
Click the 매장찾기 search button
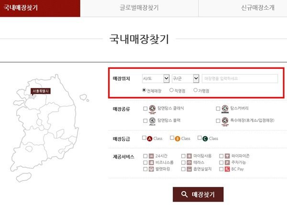(198, 194)
